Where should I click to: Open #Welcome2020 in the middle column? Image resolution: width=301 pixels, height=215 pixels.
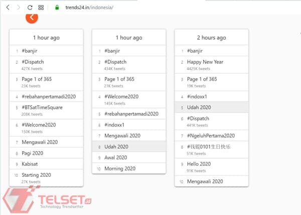tap(121, 96)
